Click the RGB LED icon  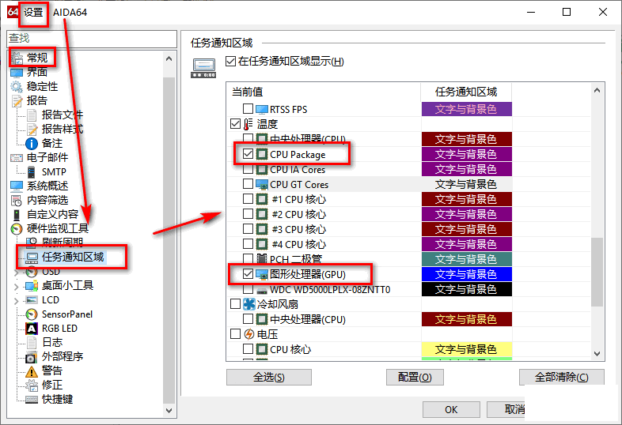click(x=32, y=329)
